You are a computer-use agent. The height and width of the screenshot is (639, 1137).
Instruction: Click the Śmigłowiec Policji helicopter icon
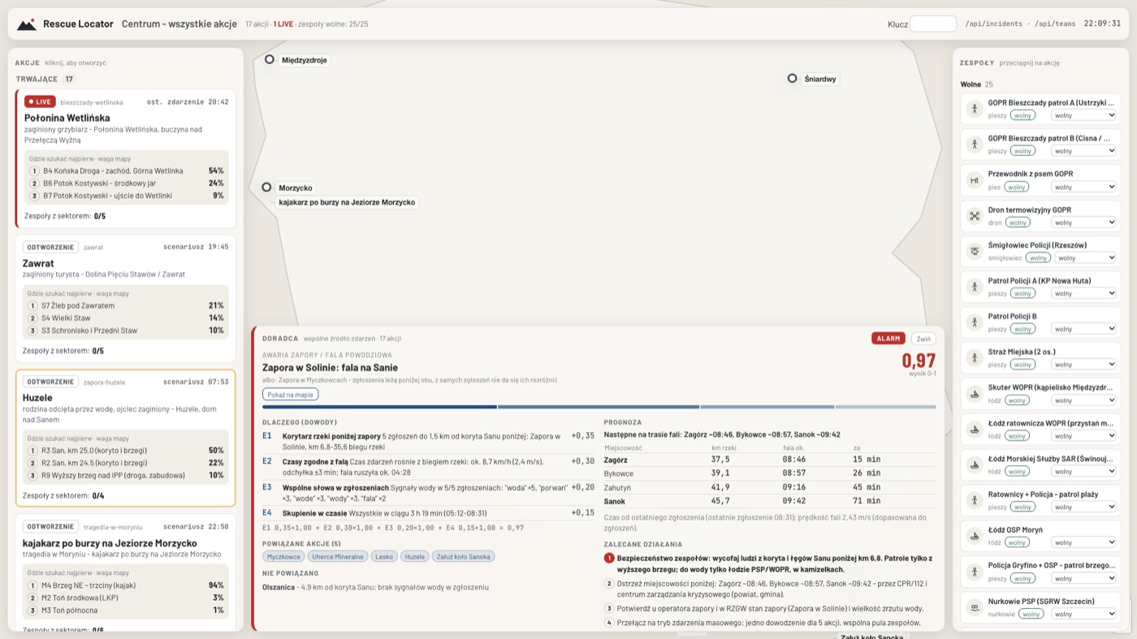click(x=974, y=251)
